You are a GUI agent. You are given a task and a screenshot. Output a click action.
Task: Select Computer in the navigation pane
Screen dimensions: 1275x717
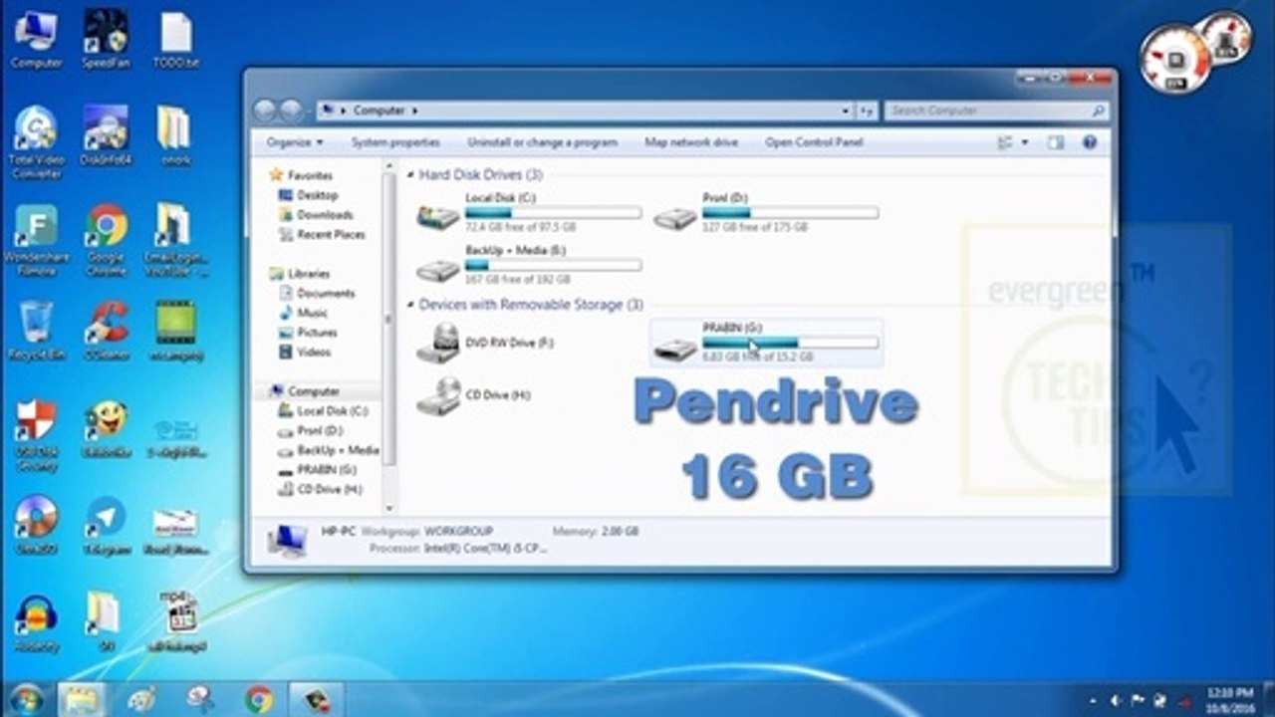tap(303, 391)
